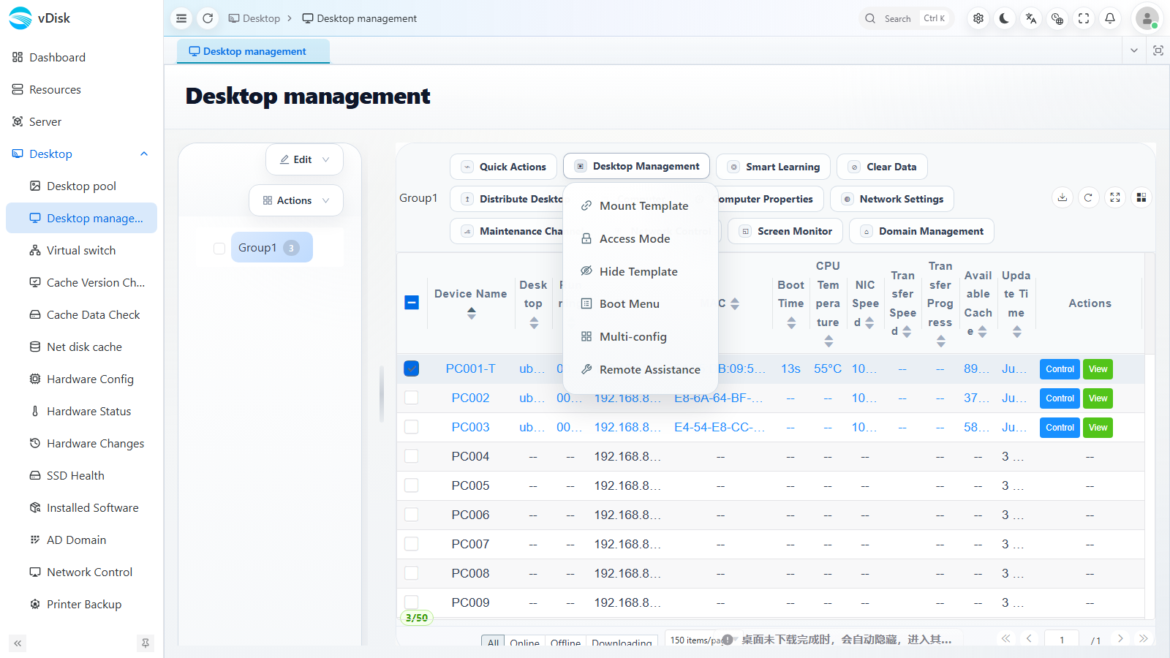
Task: Click the table refresh icon
Action: (x=1089, y=197)
